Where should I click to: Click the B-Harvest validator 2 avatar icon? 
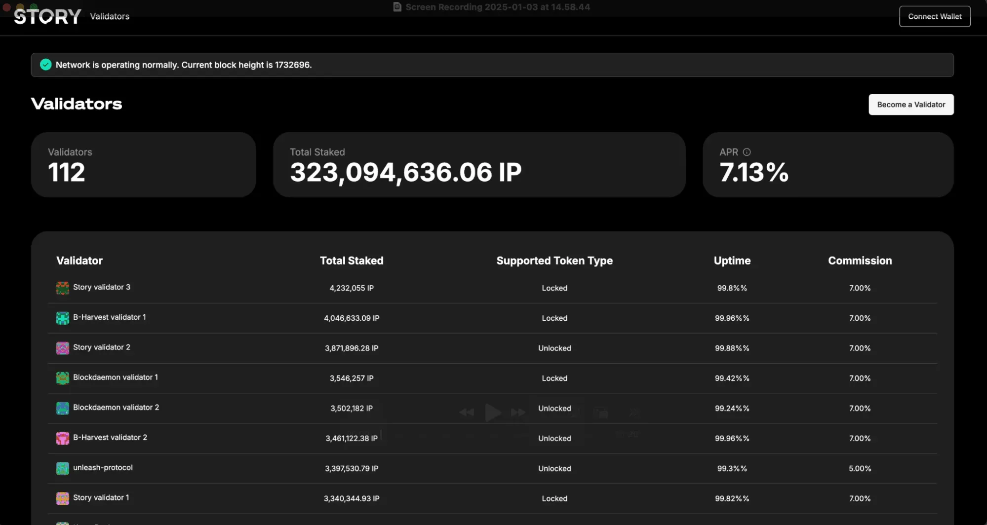(63, 438)
